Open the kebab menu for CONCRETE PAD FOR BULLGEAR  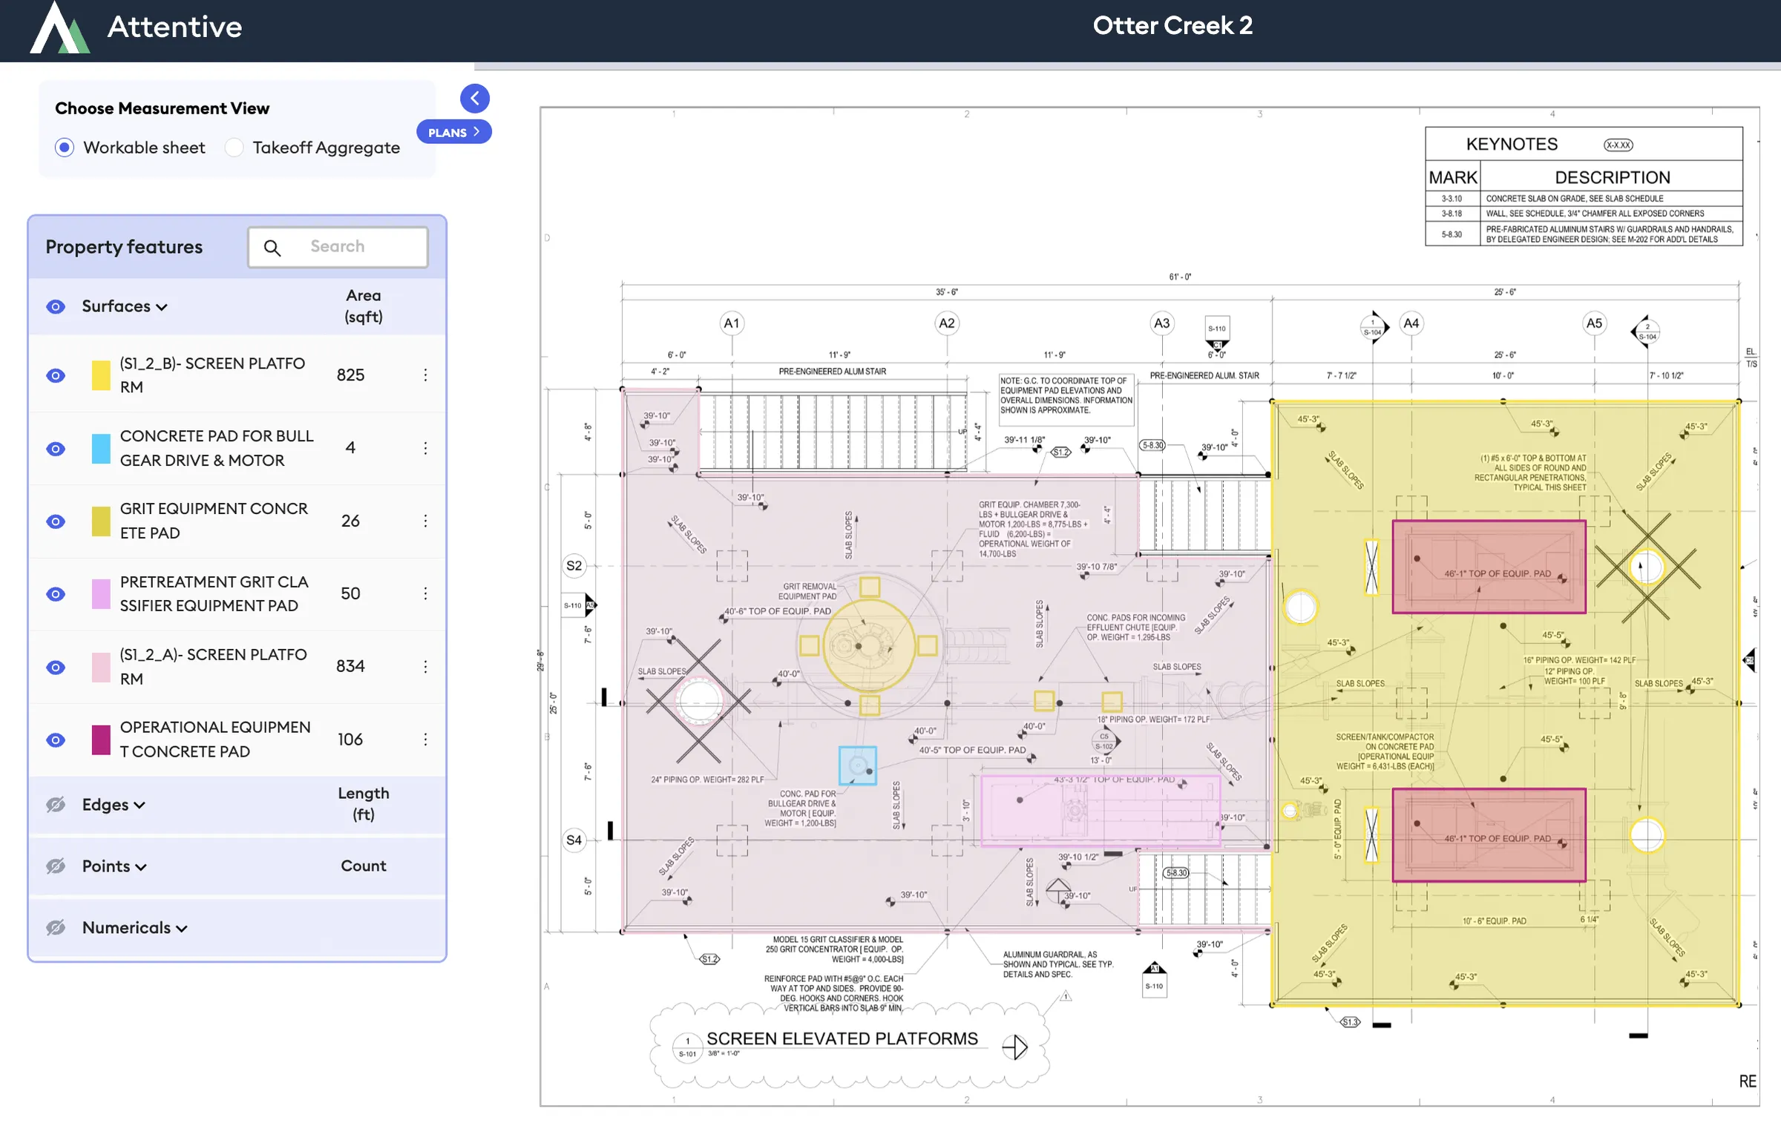(x=425, y=448)
